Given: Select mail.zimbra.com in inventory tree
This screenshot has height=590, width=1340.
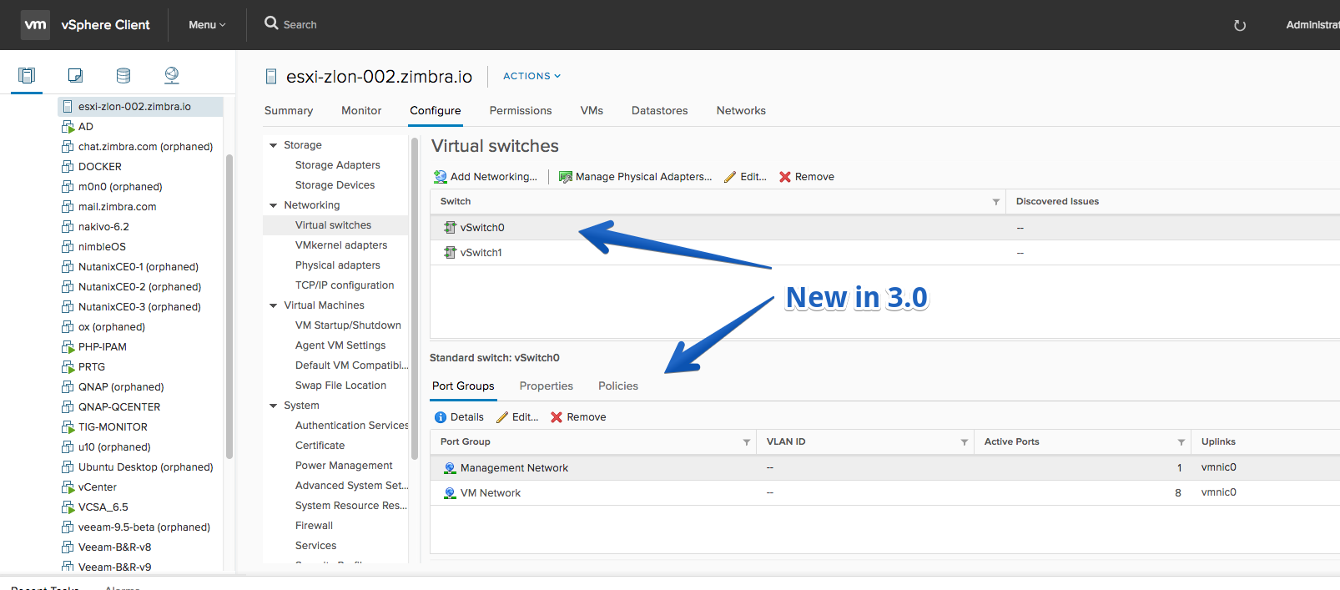Looking at the screenshot, I should click(118, 207).
